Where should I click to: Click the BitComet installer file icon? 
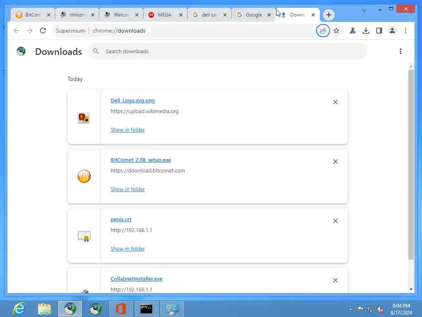(84, 176)
